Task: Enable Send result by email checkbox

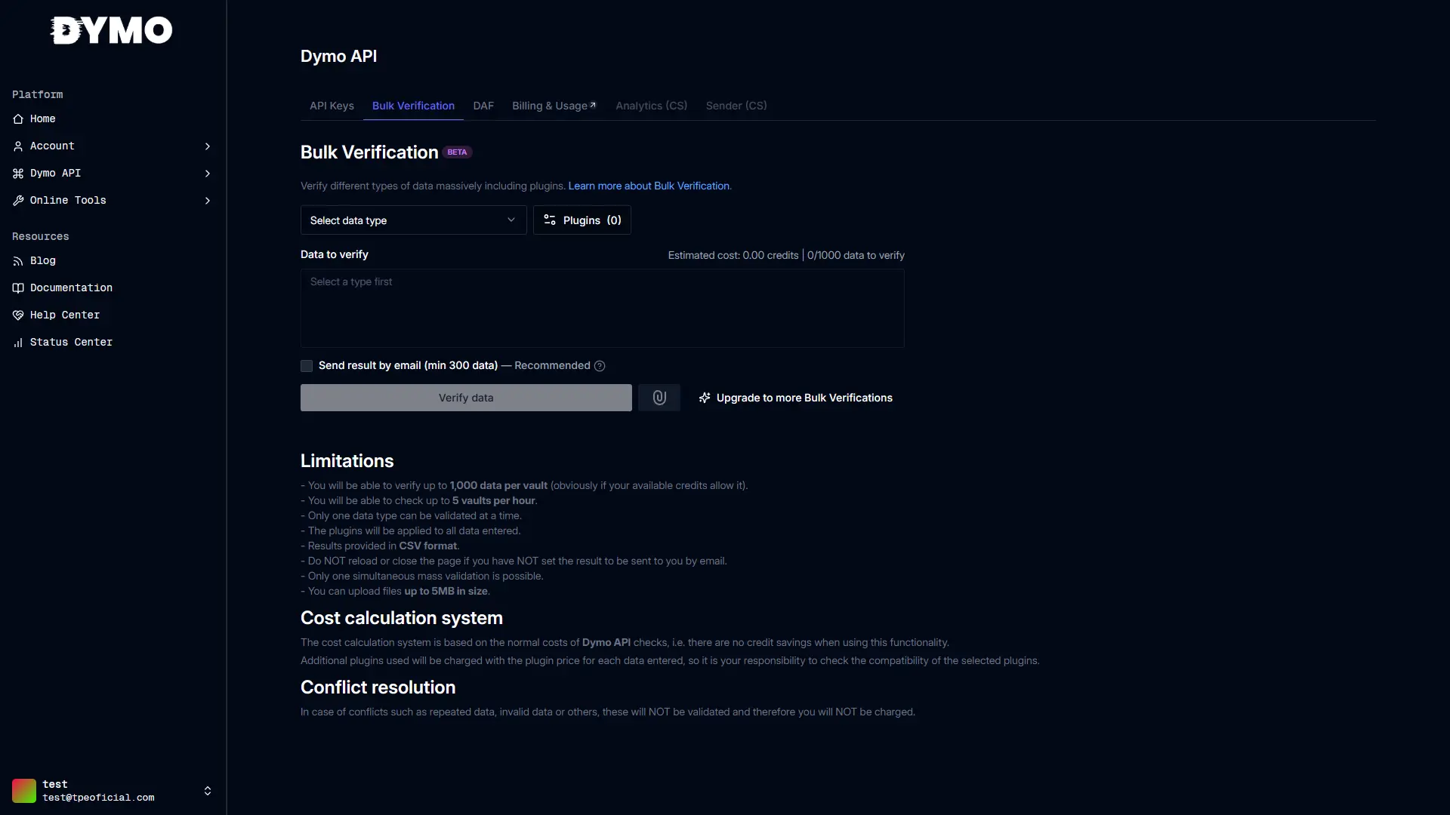Action: click(307, 366)
